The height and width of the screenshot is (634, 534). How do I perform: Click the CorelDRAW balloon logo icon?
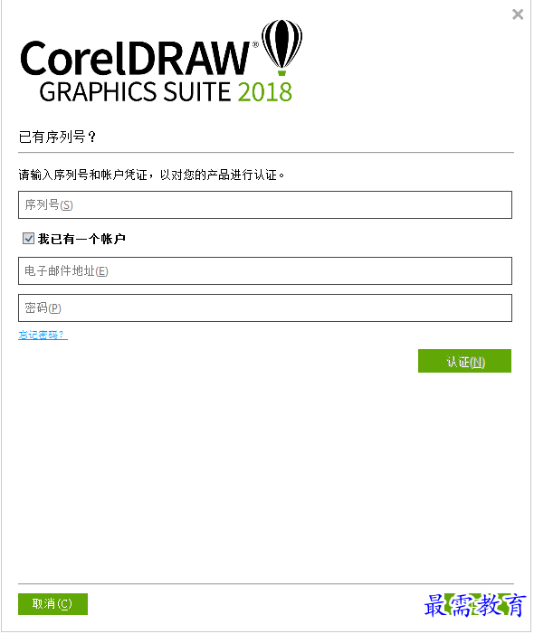282,47
